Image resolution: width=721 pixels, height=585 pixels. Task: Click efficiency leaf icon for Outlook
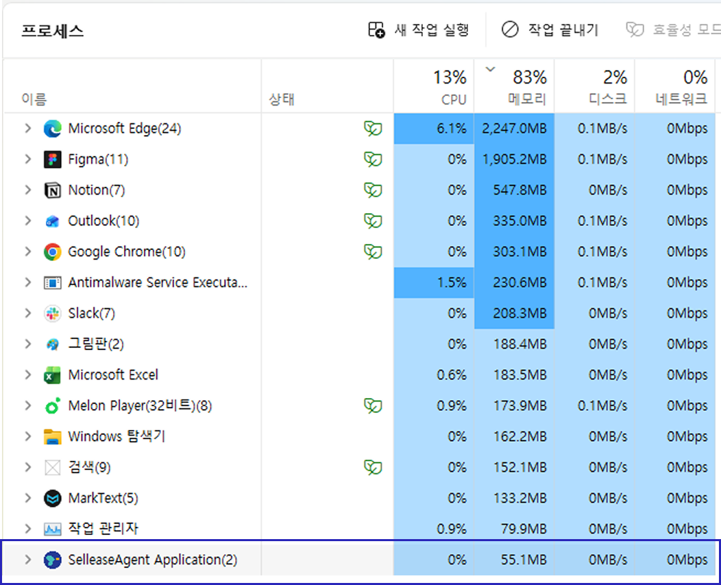tap(373, 221)
